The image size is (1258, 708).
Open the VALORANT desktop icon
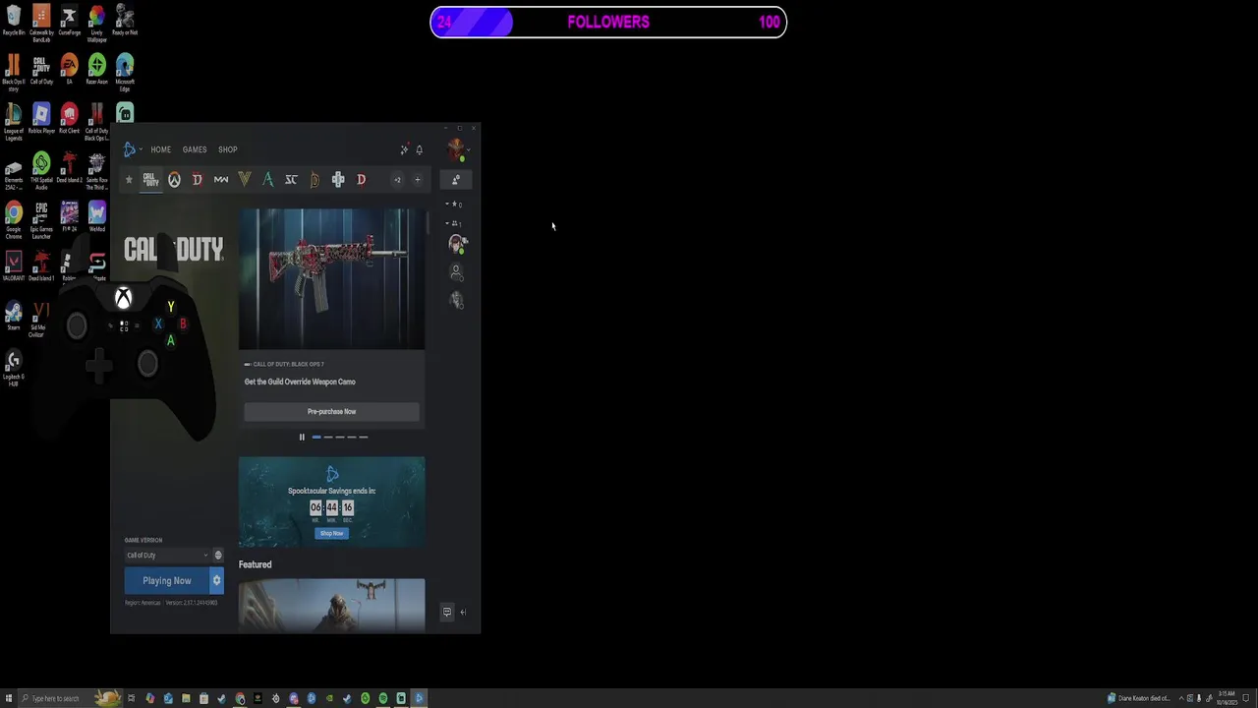pos(14,265)
